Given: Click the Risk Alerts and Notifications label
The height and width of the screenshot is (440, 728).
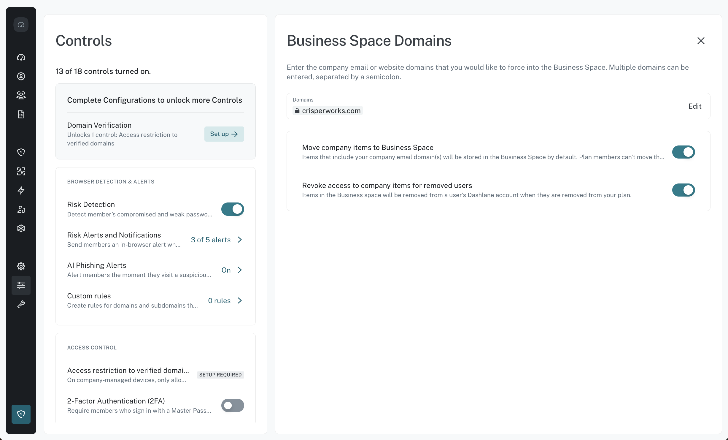Looking at the screenshot, I should 114,235.
